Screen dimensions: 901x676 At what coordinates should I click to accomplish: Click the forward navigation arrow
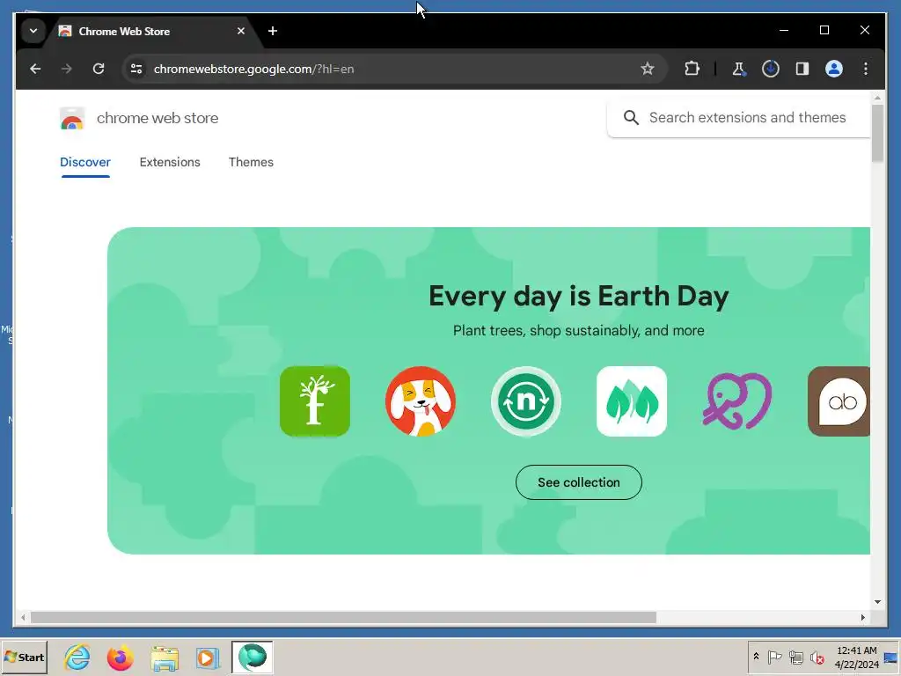coord(67,69)
